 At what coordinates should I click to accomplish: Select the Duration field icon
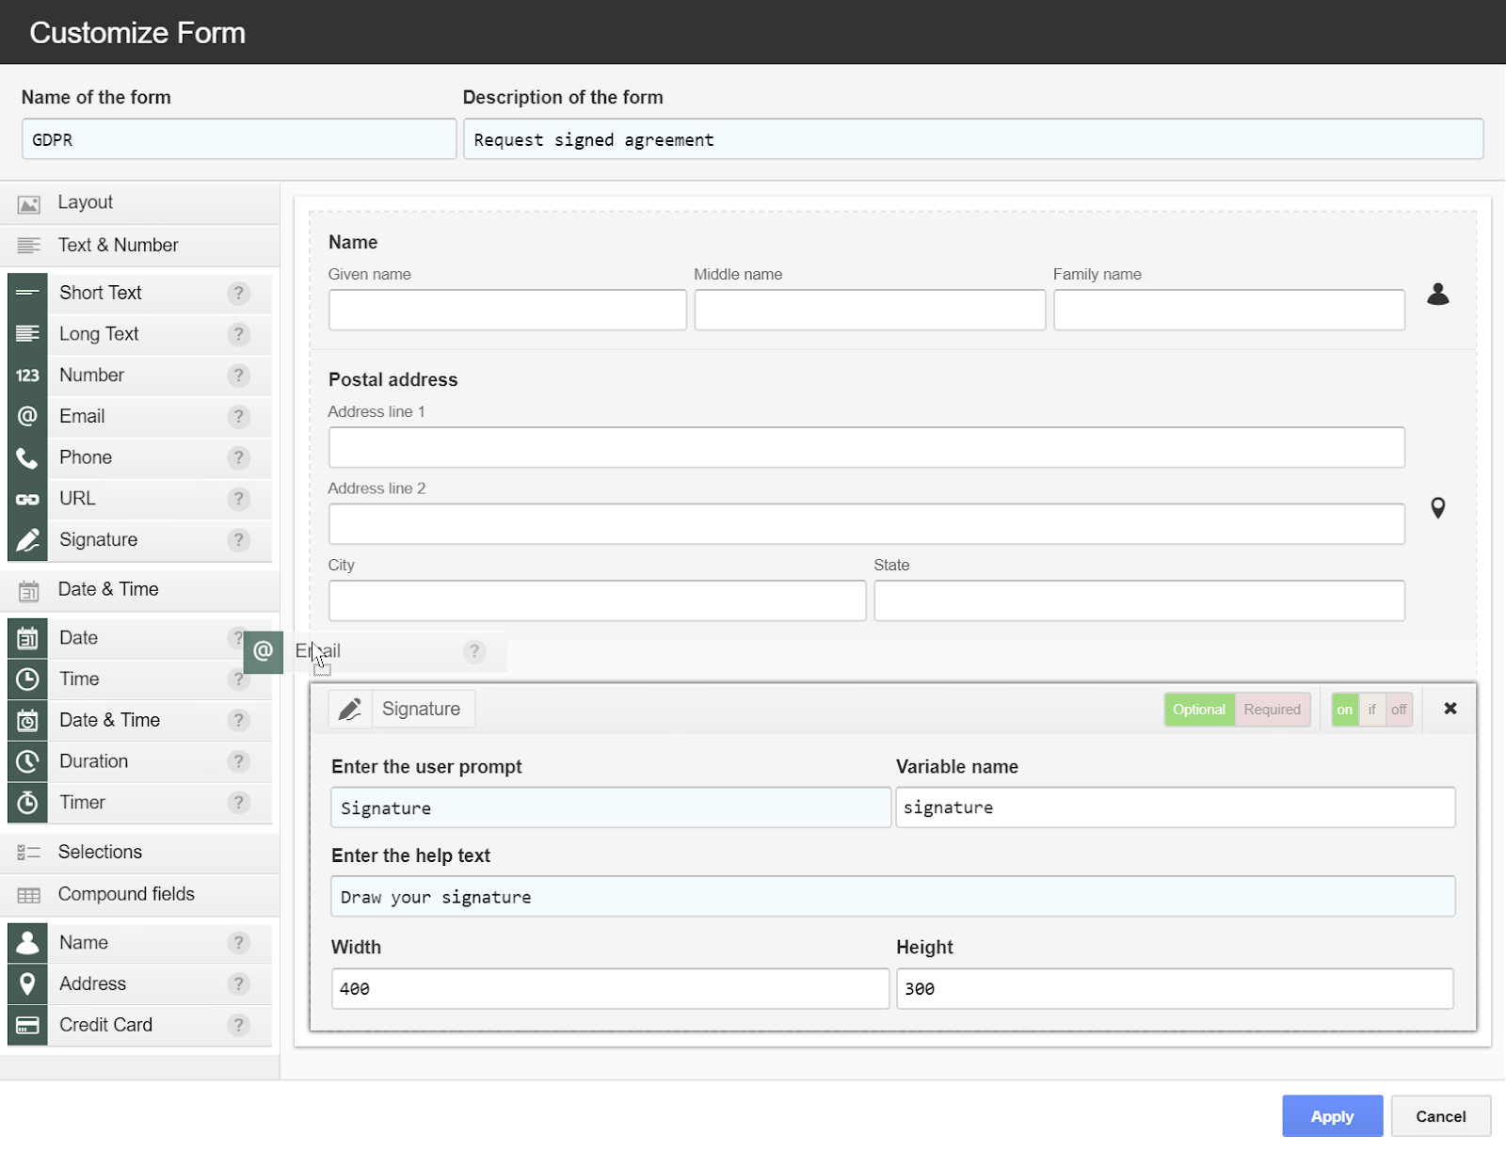[27, 761]
